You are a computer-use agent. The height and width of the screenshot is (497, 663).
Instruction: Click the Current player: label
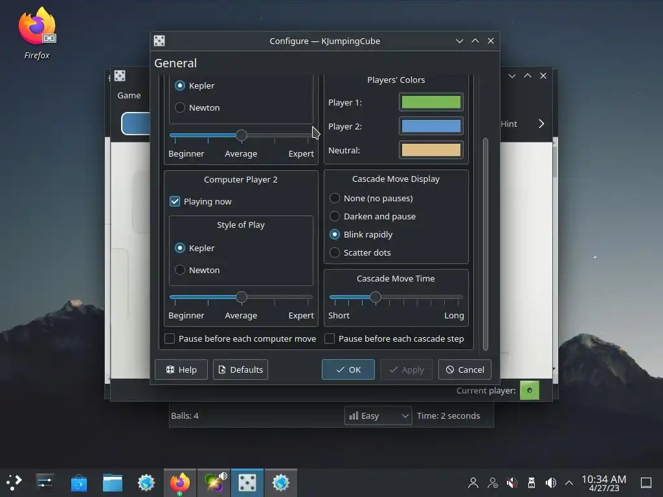pos(486,390)
